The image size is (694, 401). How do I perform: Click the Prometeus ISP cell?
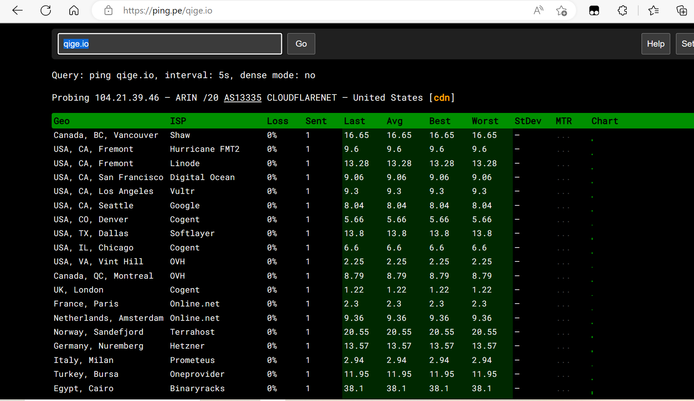tap(192, 360)
